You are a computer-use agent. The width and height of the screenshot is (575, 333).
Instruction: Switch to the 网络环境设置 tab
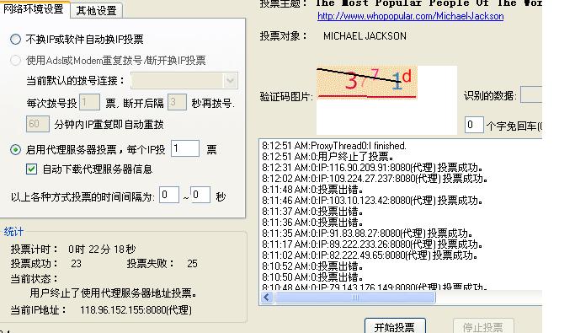tap(34, 8)
